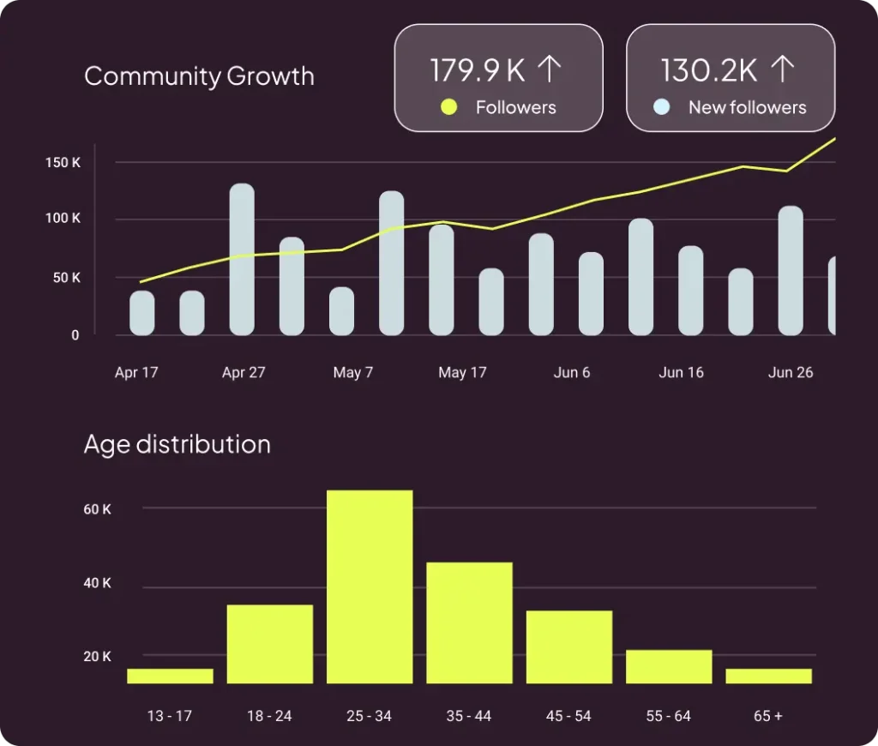Click the up arrow beside 130.2K
This screenshot has height=746, width=878.
(780, 70)
